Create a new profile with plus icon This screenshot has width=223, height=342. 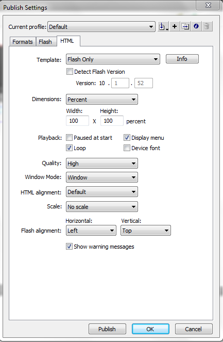(x=175, y=27)
